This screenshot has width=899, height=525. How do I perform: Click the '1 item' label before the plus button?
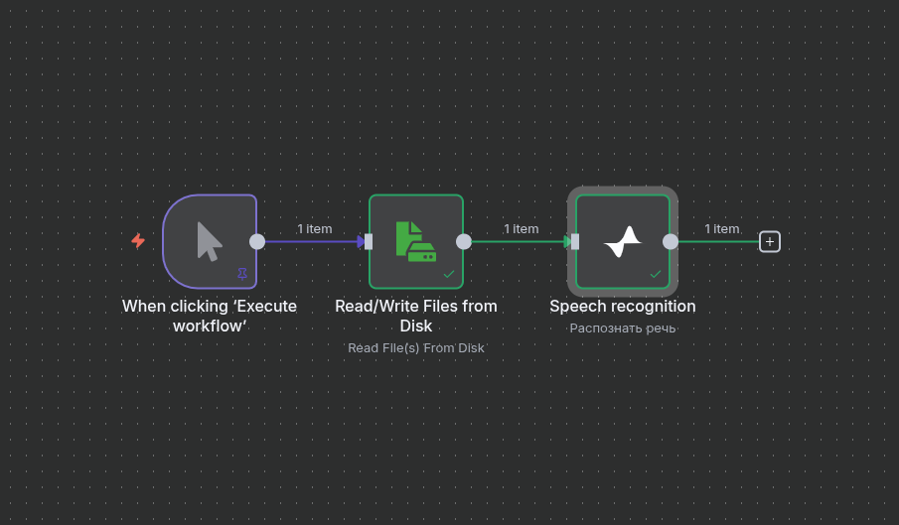[722, 229]
